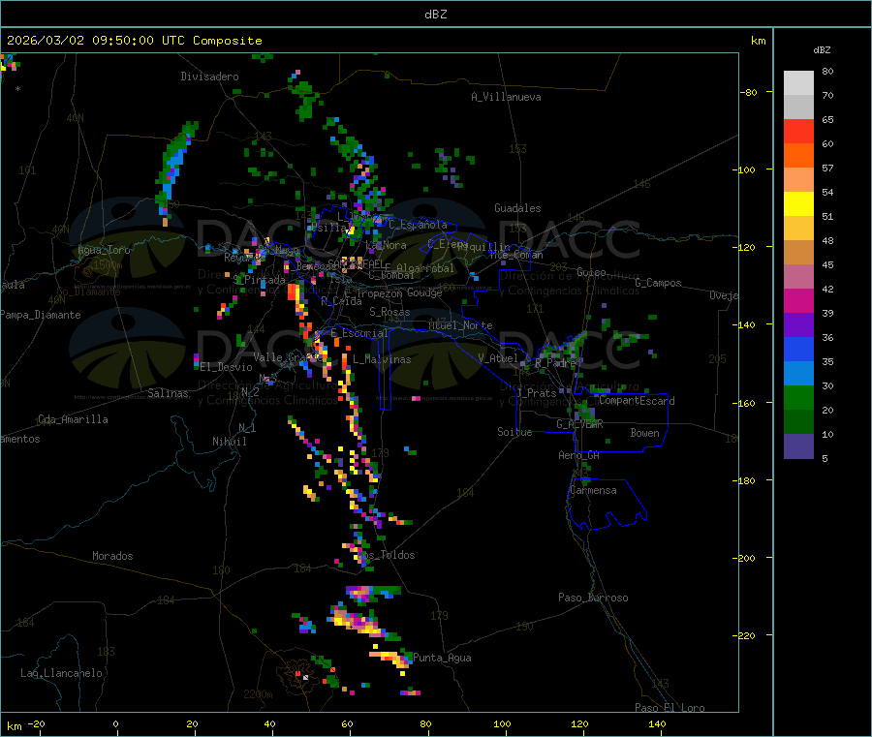
Task: Click the dBZ title at top
Action: click(x=435, y=15)
